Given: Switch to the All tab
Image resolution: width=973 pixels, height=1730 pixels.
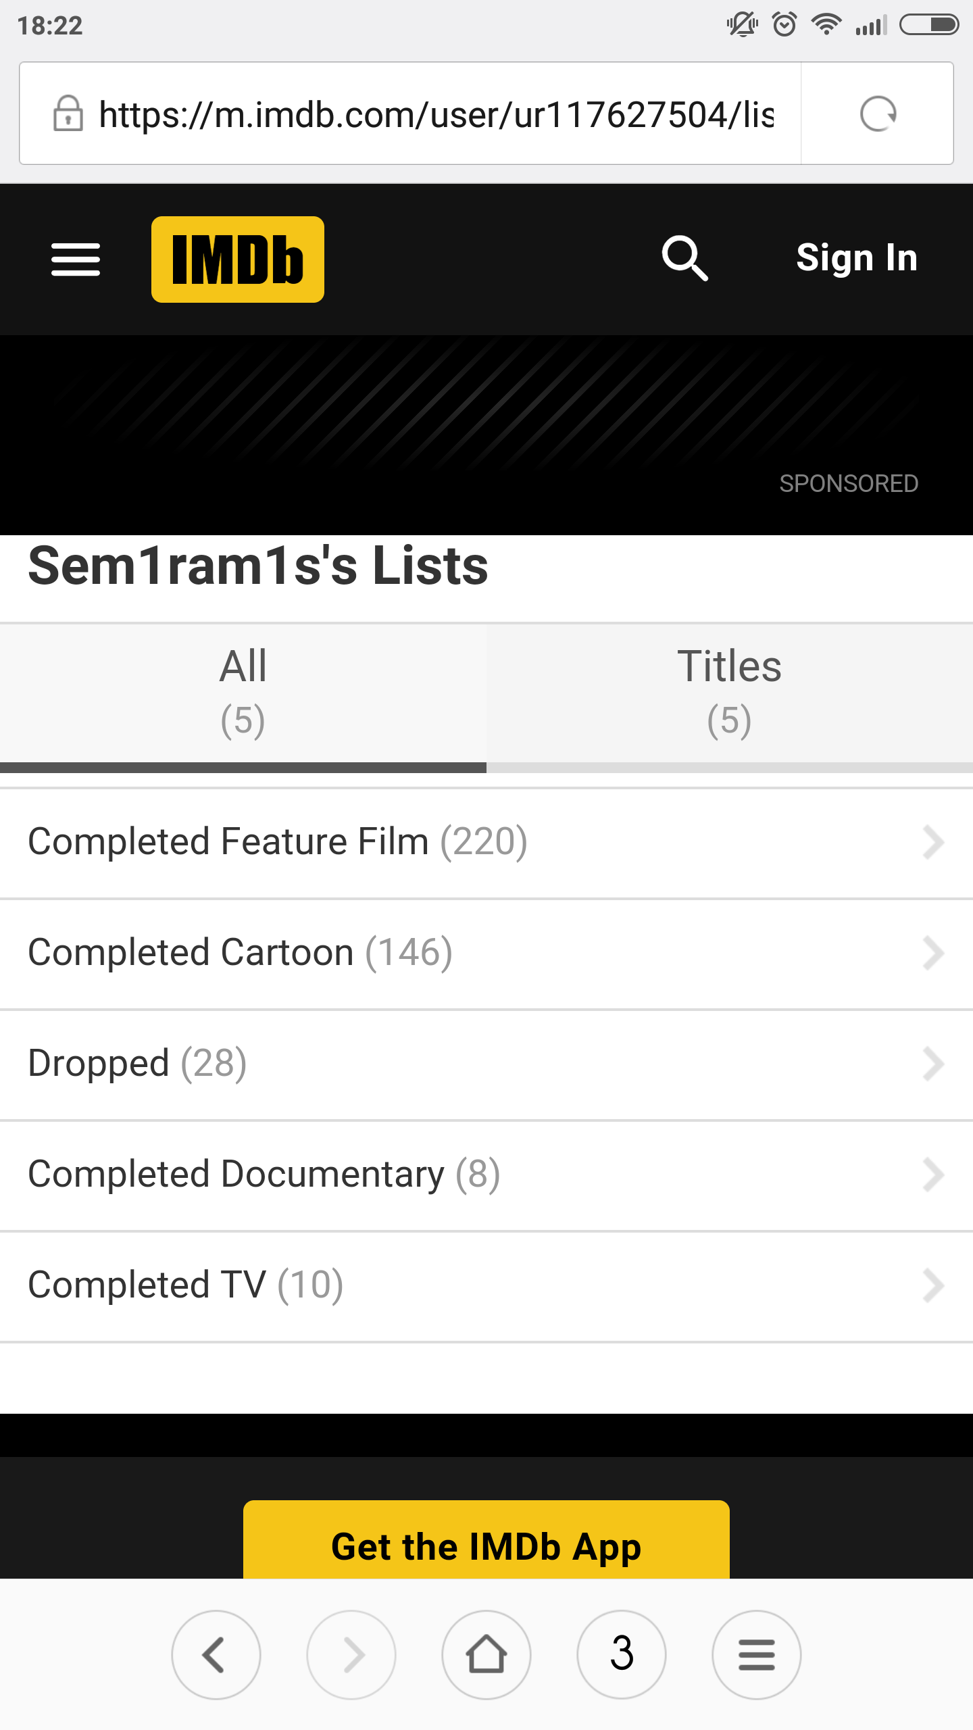Looking at the screenshot, I should pyautogui.click(x=243, y=694).
